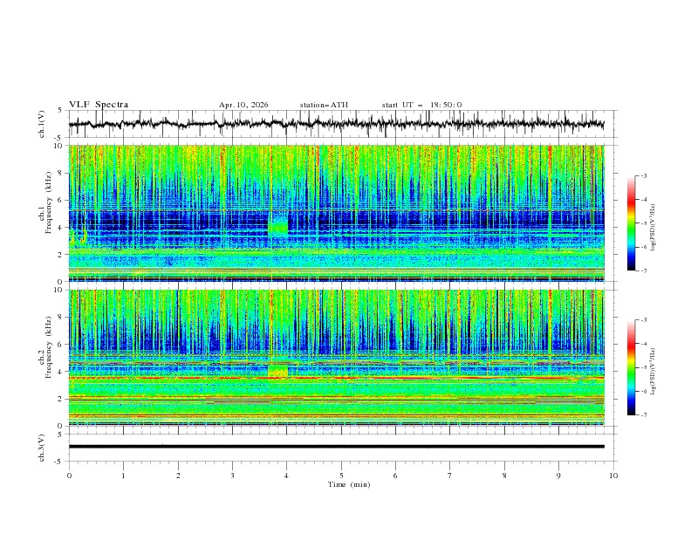The height and width of the screenshot is (534, 691).
Task: Click the "-3" tick on the upper color bar
Action: pyautogui.click(x=643, y=175)
